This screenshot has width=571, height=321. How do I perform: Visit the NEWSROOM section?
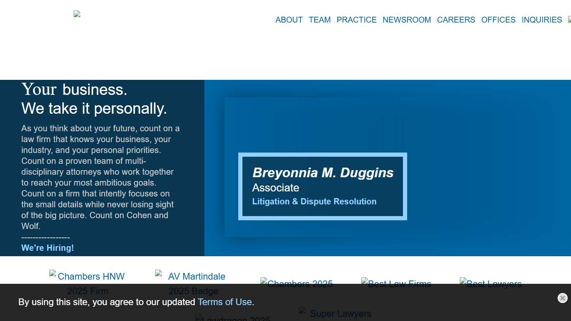point(407,20)
